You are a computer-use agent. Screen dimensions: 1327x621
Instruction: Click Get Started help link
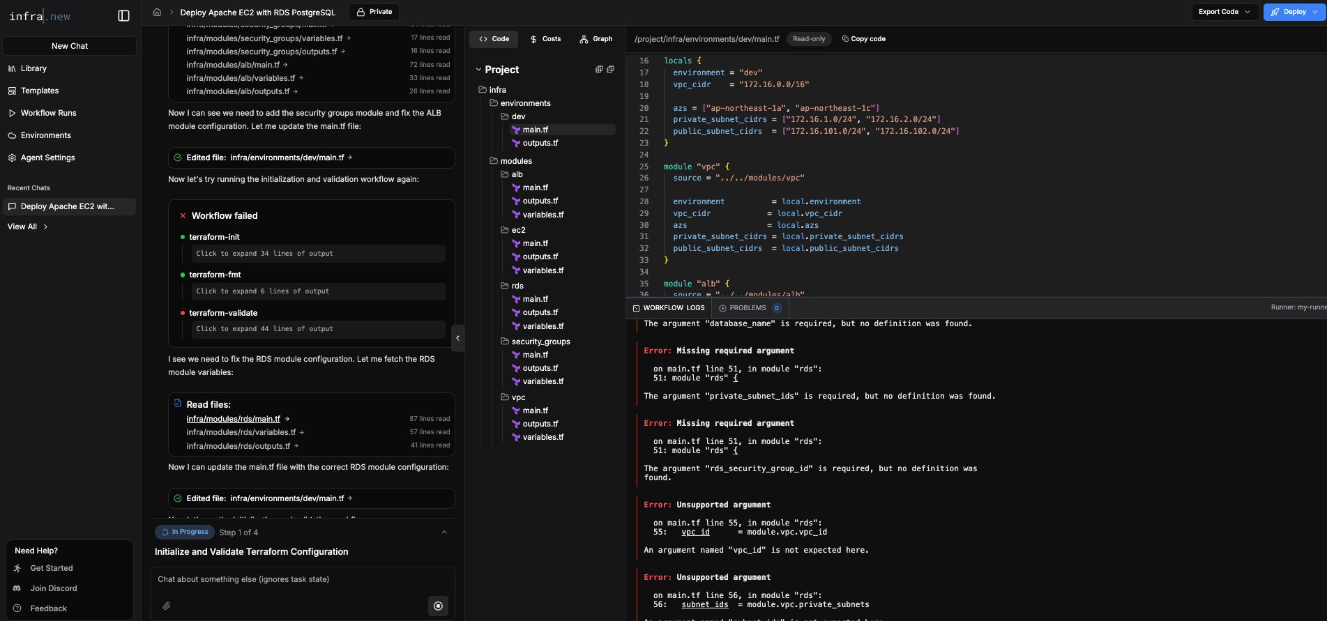click(51, 568)
